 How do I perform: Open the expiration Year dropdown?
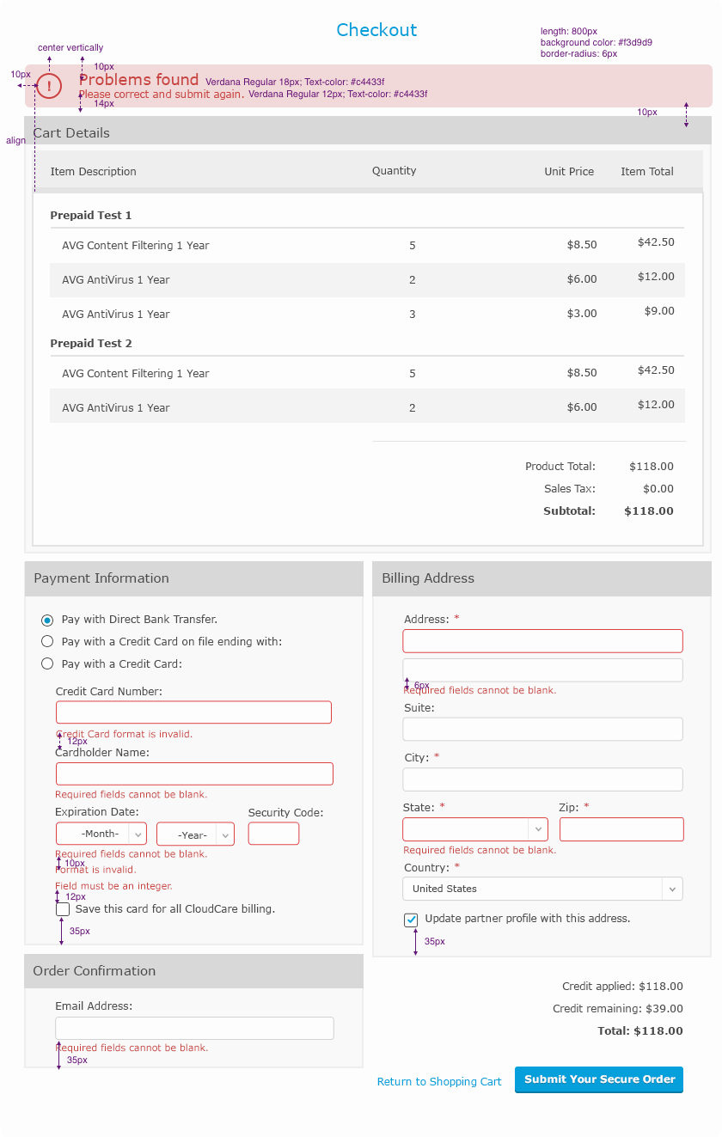[195, 834]
